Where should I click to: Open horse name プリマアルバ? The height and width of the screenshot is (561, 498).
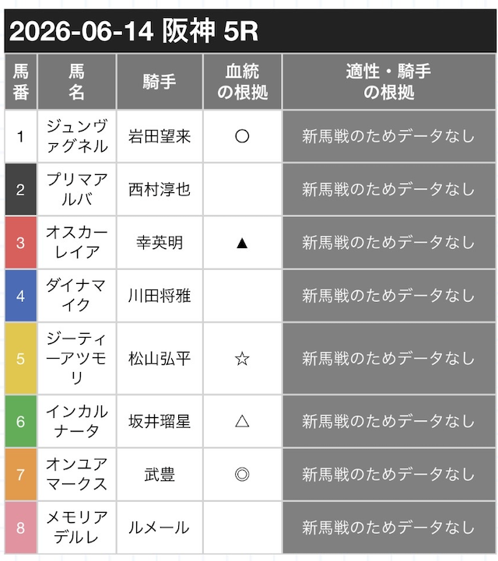(76, 189)
